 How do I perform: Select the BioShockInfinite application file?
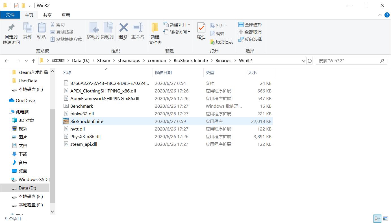168,121
